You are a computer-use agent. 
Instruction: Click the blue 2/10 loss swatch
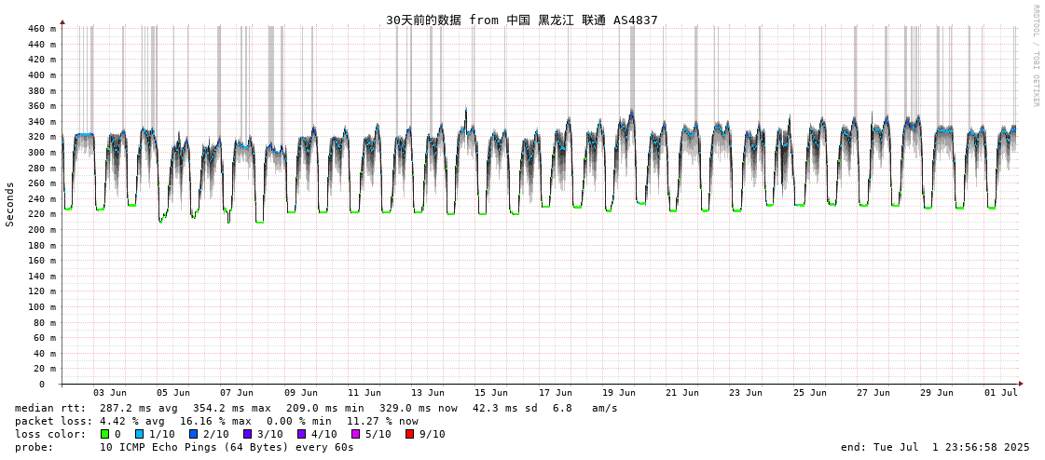point(193,434)
